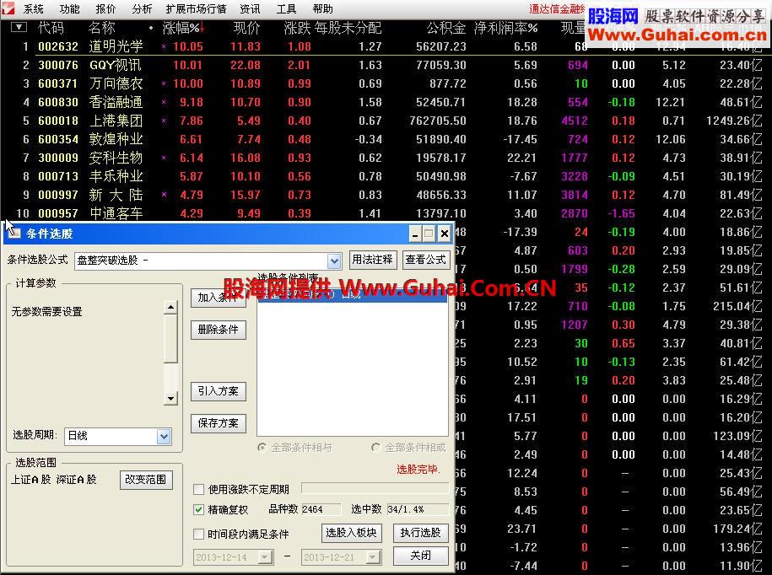
Task: Click the x marker beside 安科生物
Action: click(164, 158)
